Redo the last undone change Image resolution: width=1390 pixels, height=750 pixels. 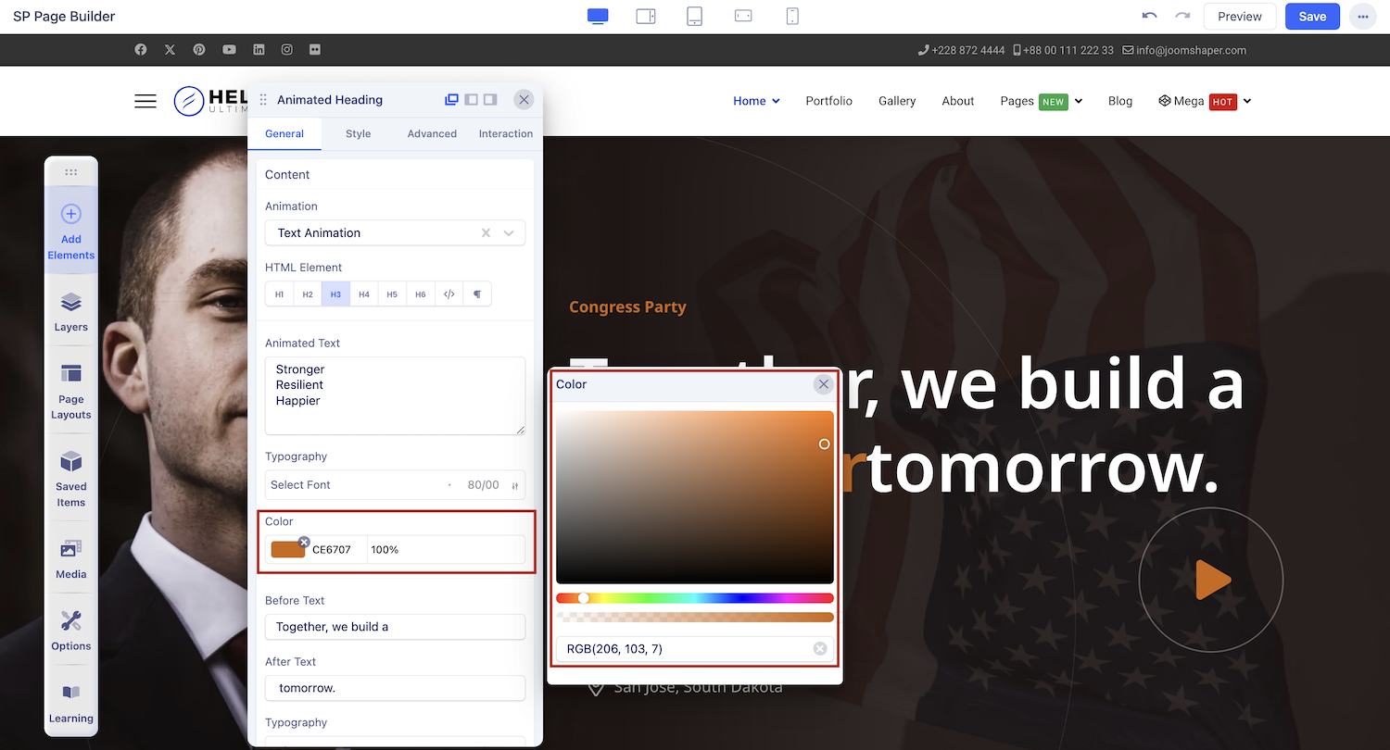(1182, 16)
